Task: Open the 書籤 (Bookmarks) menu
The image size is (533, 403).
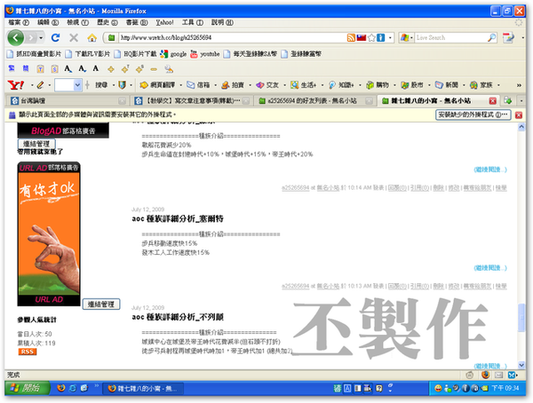Action: tap(137, 22)
